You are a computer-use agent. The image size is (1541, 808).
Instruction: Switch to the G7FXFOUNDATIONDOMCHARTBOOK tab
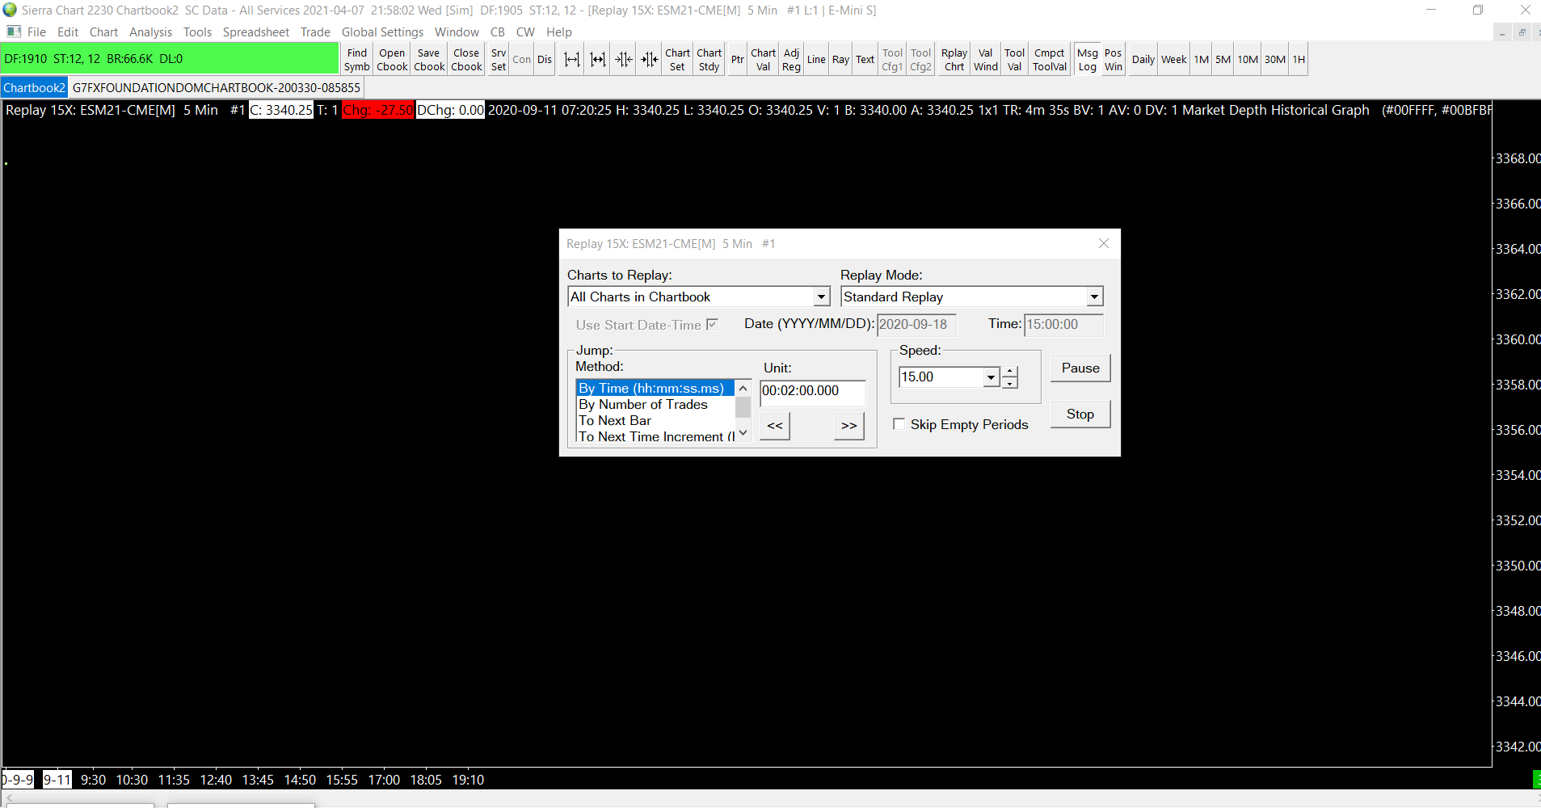pyautogui.click(x=217, y=88)
